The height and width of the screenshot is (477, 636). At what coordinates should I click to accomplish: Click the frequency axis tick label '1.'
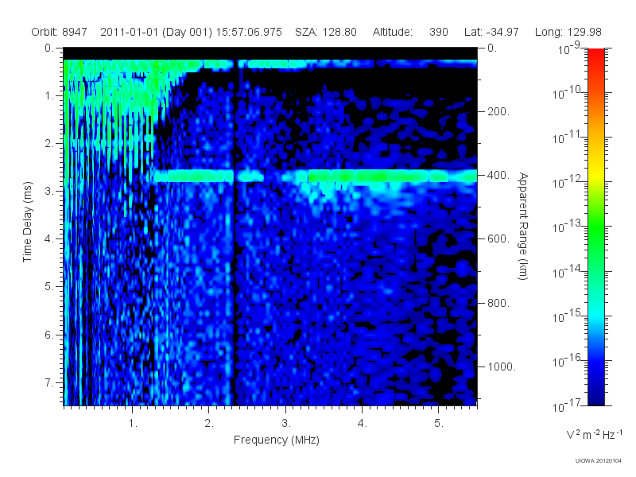pyautogui.click(x=133, y=423)
